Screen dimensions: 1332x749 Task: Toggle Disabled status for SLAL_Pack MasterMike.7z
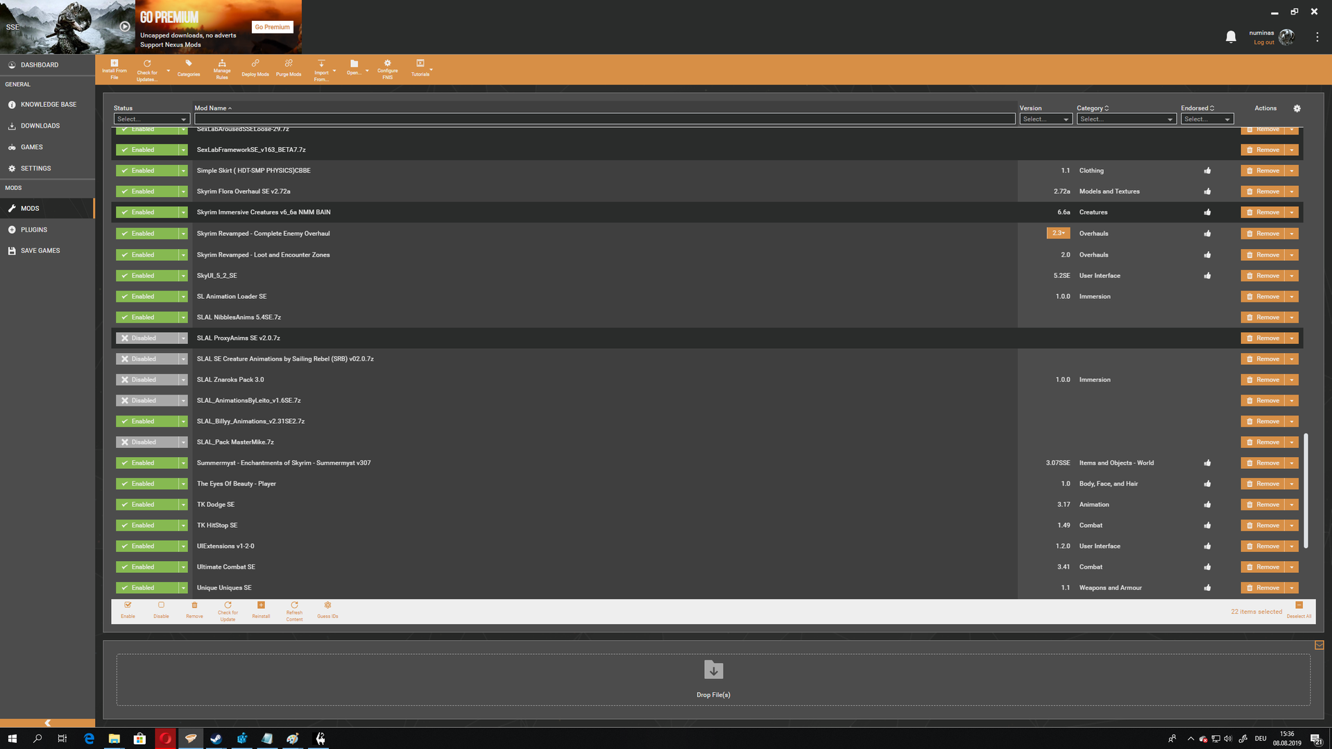pyautogui.click(x=146, y=442)
